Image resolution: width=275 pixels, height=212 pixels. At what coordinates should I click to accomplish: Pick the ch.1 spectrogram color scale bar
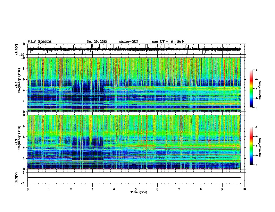[x=251, y=89]
